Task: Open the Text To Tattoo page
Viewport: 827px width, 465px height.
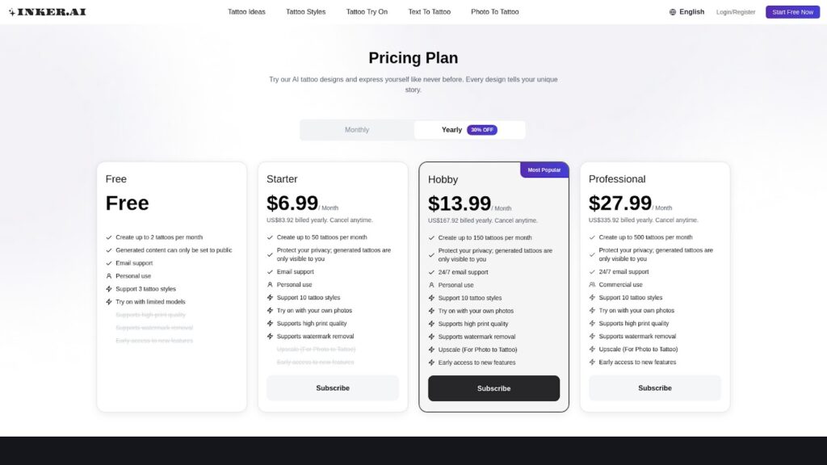Action: 430,11
